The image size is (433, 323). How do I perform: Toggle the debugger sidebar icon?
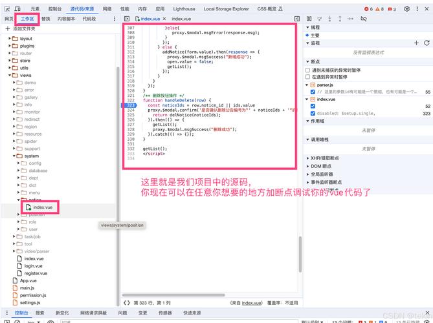coord(297,19)
